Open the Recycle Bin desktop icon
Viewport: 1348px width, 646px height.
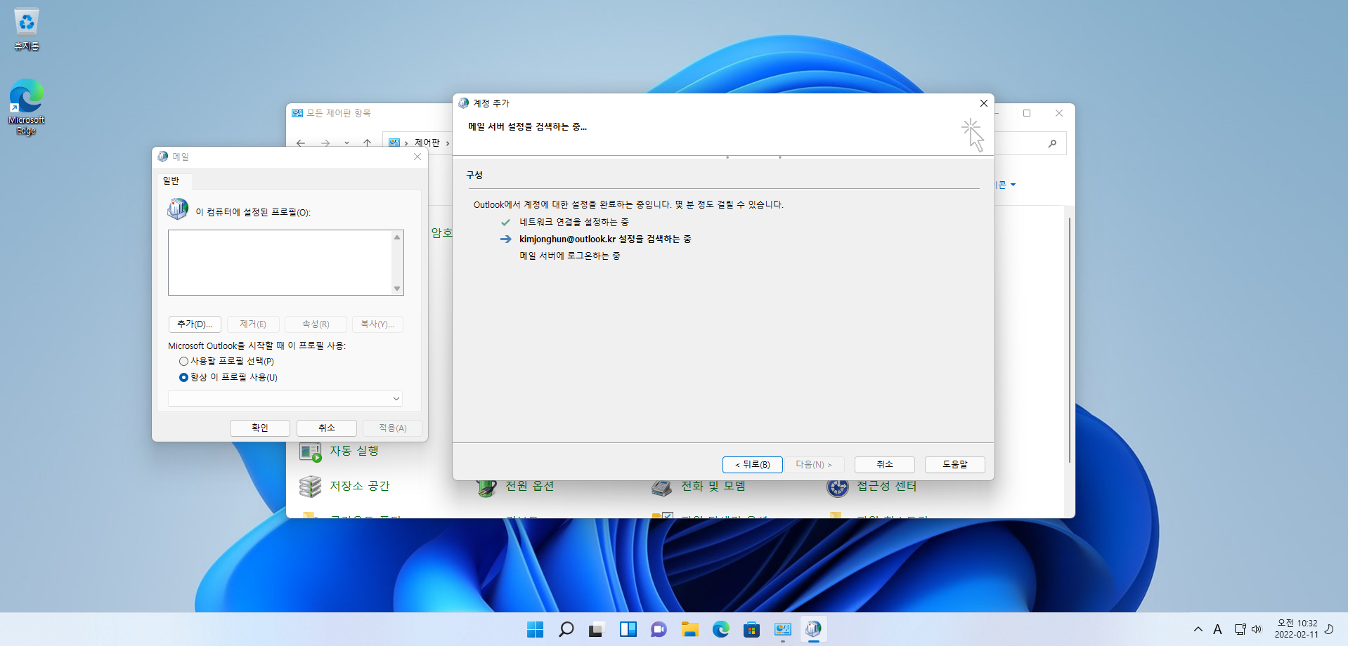(26, 29)
